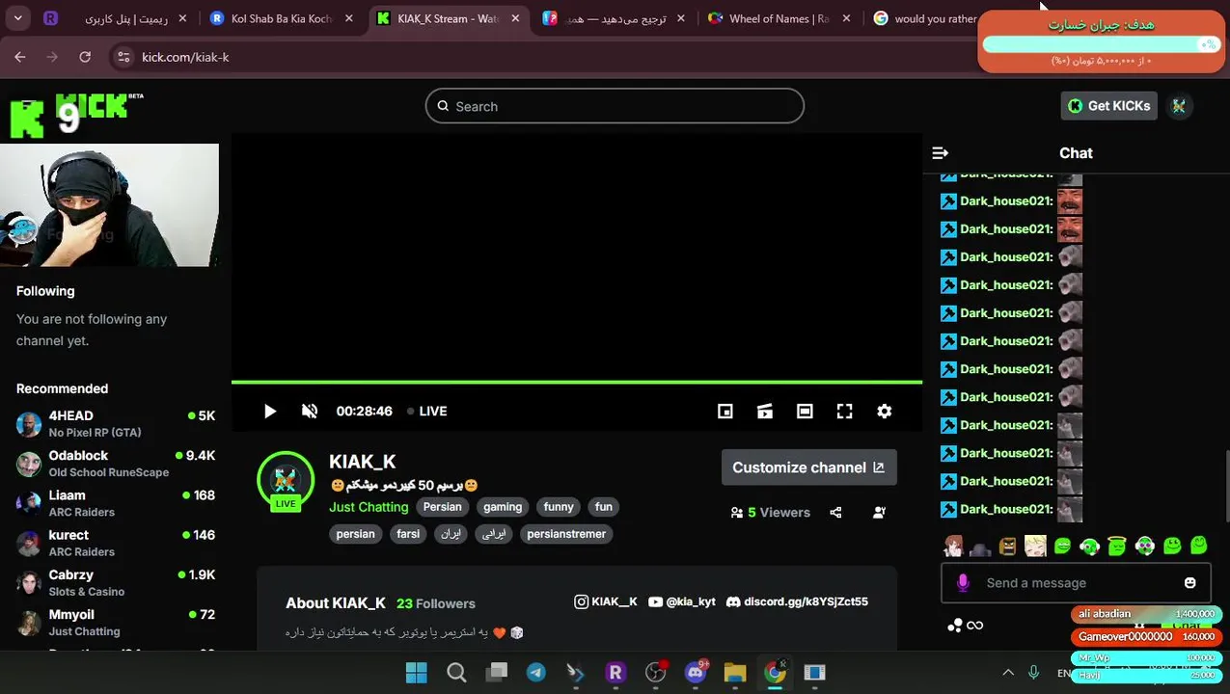
Task: Select the funny tag
Action: coord(559,507)
